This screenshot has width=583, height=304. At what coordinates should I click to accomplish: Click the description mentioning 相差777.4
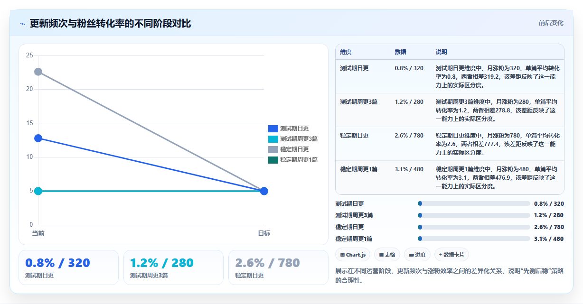tap(498, 144)
